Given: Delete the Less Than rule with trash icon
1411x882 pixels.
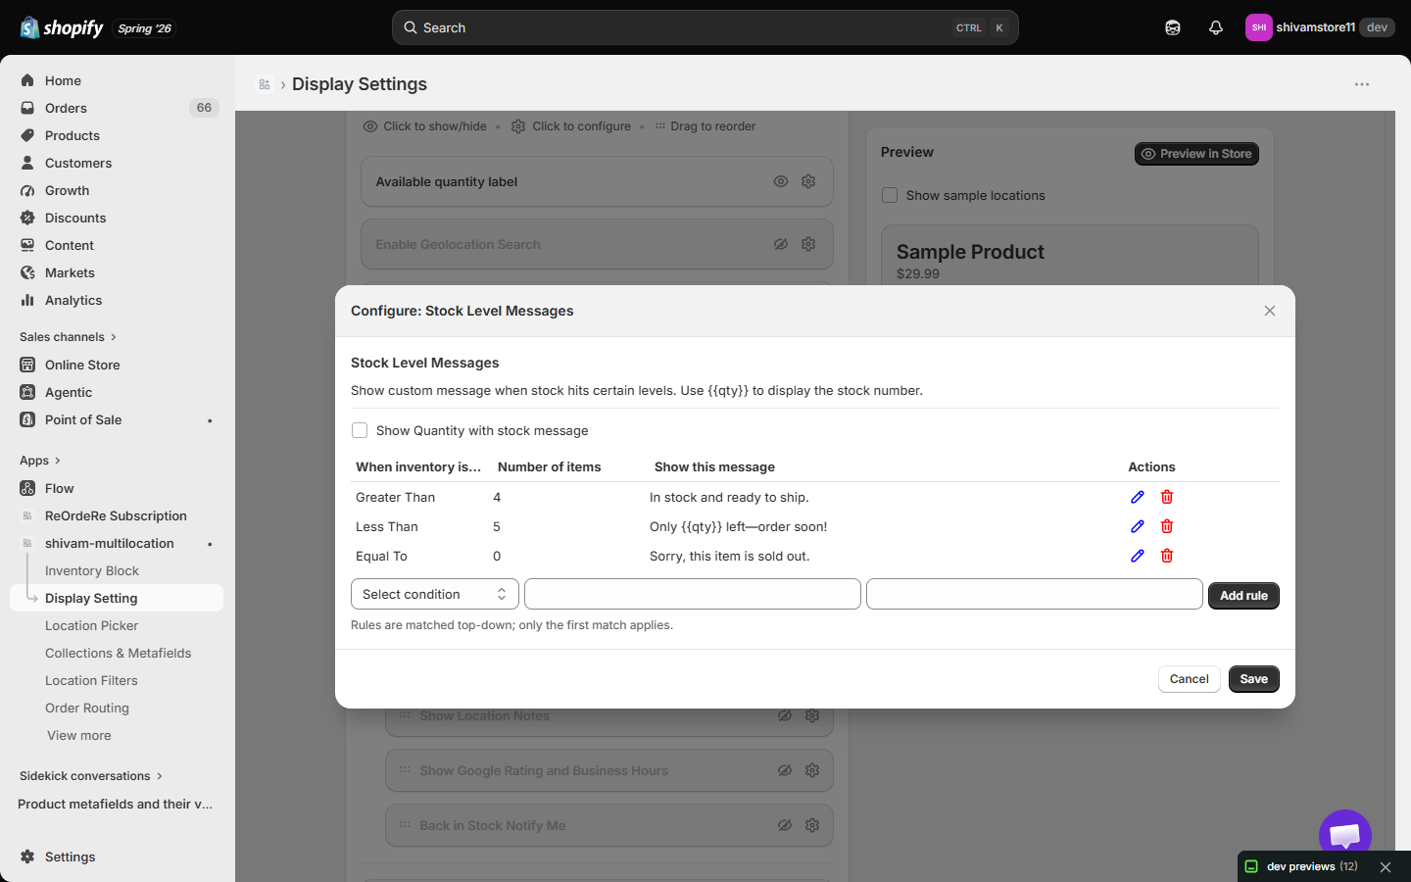Looking at the screenshot, I should [1167, 526].
